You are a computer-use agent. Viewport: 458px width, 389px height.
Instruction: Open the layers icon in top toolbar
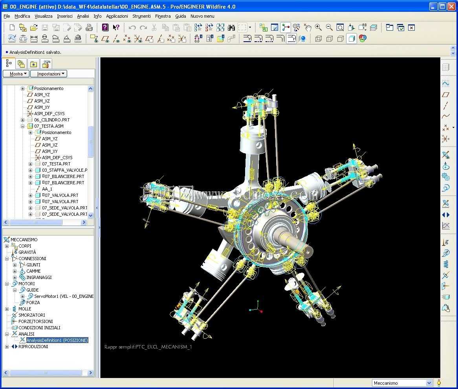(x=374, y=28)
